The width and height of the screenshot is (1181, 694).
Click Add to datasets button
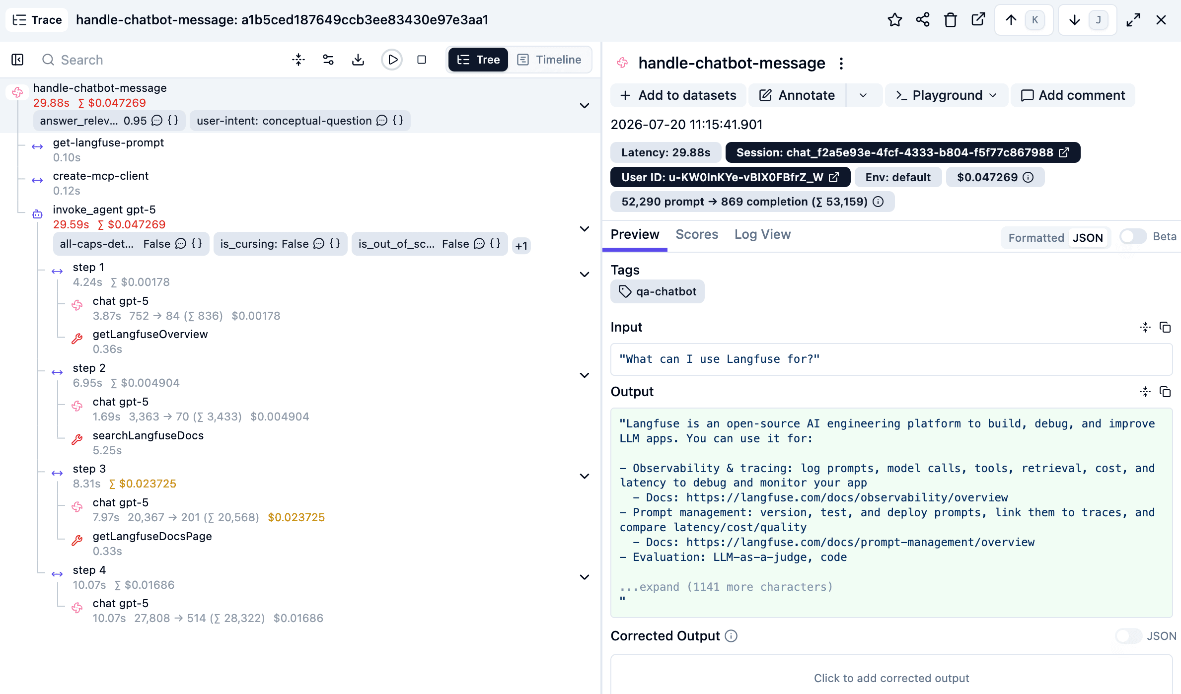coord(678,95)
